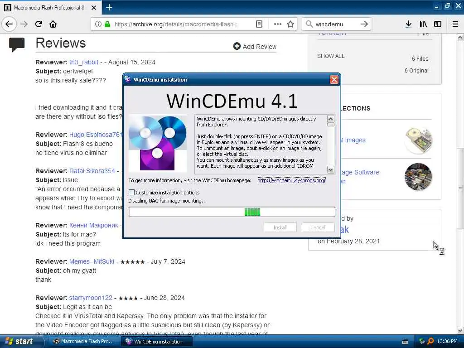The height and width of the screenshot is (348, 464).
Task: Click the Add Review plus icon
Action: pyautogui.click(x=237, y=46)
